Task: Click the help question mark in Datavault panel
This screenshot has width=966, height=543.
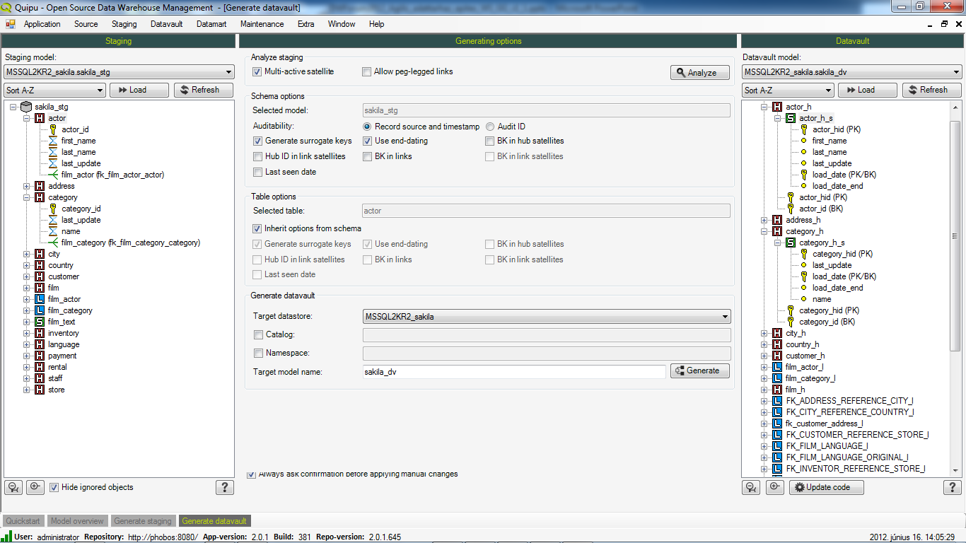Action: pyautogui.click(x=952, y=487)
